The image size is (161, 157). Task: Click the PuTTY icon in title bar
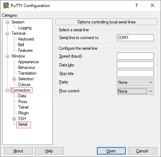(6, 5)
